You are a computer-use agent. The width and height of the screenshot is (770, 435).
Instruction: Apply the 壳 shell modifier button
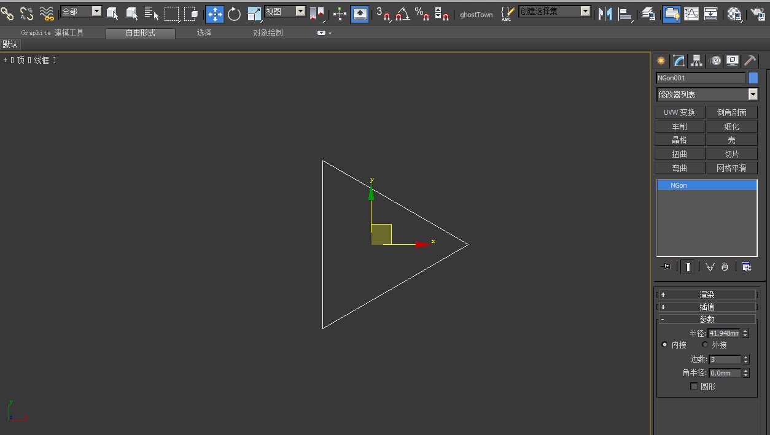click(x=732, y=140)
